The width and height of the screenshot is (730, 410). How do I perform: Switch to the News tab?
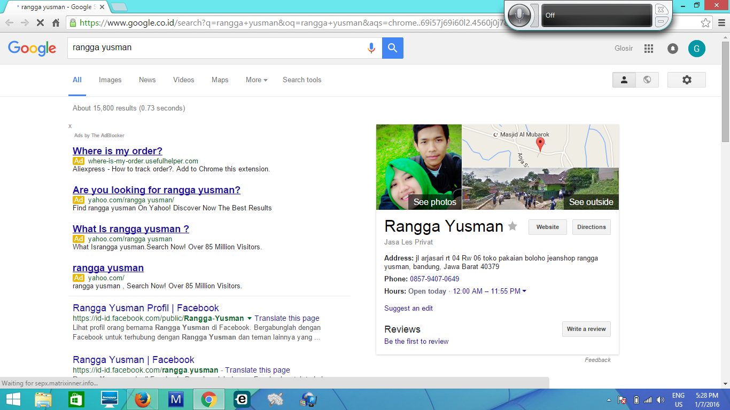147,80
